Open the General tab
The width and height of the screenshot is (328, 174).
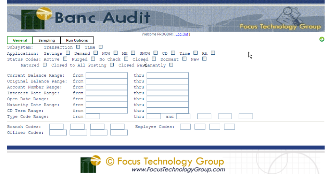[20, 40]
